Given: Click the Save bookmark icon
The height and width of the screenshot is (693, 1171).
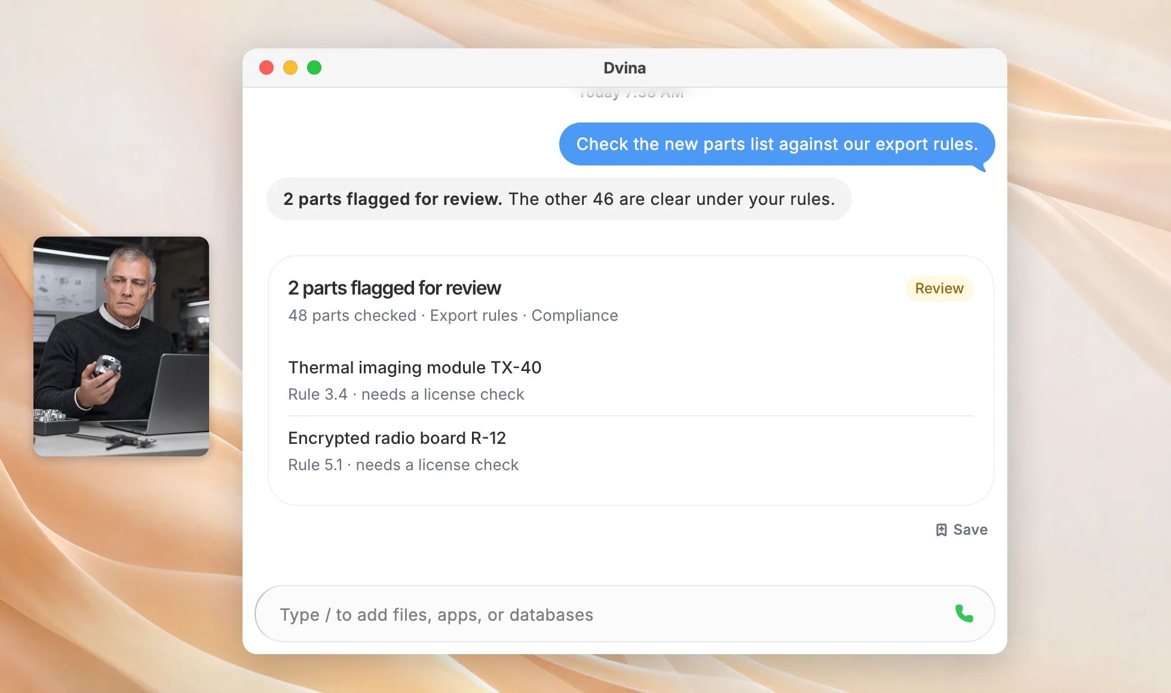Looking at the screenshot, I should 941,530.
